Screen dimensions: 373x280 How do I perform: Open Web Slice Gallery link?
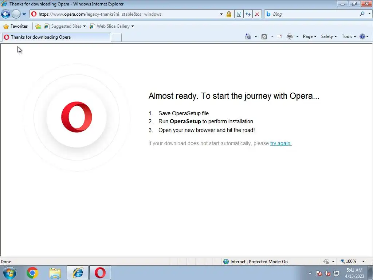(x=112, y=26)
